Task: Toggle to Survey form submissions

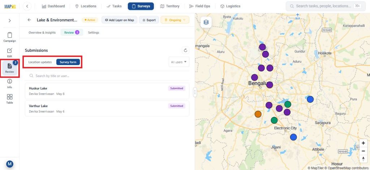Action: (x=68, y=62)
